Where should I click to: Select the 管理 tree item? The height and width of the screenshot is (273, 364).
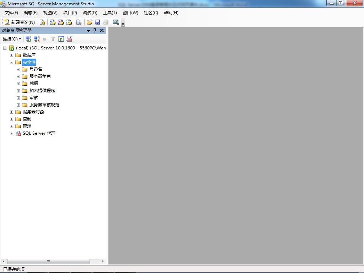tap(27, 126)
